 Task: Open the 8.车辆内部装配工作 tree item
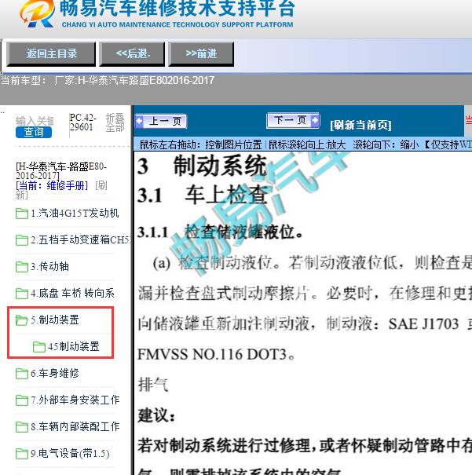(x=75, y=426)
